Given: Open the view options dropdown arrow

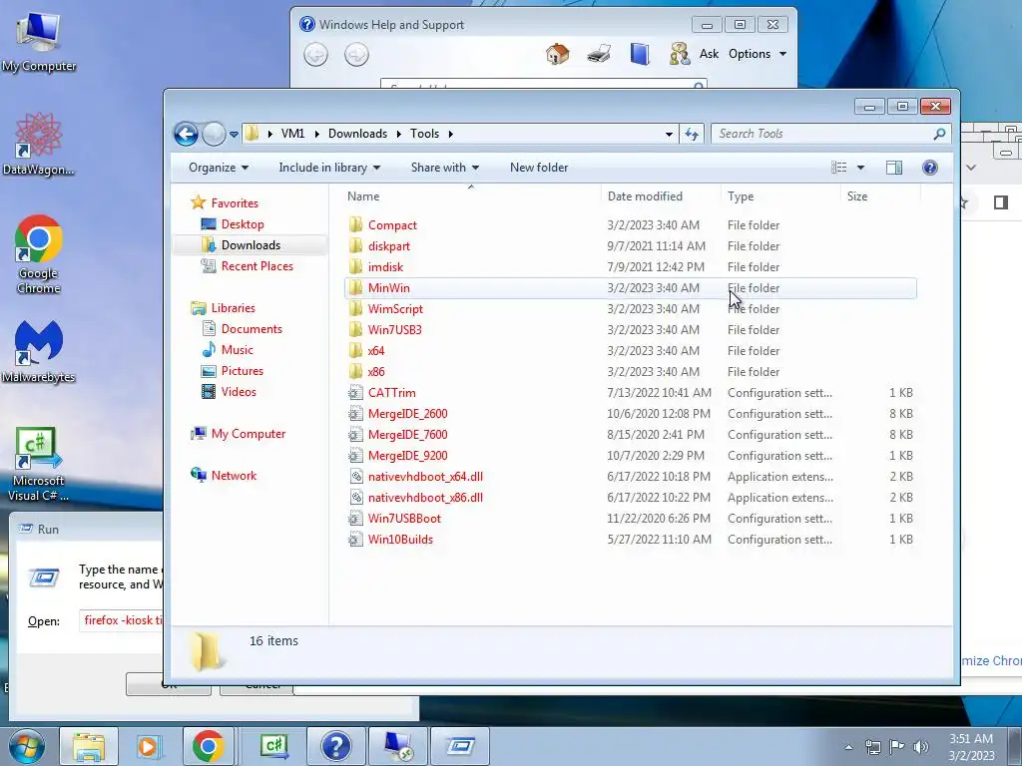Looking at the screenshot, I should (860, 168).
